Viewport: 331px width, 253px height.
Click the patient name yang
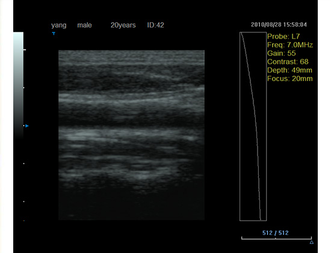click(x=59, y=25)
